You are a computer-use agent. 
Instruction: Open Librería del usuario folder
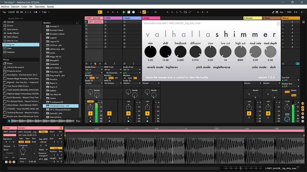(21, 67)
